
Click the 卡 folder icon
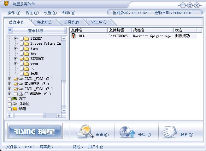click(x=26, y=69)
